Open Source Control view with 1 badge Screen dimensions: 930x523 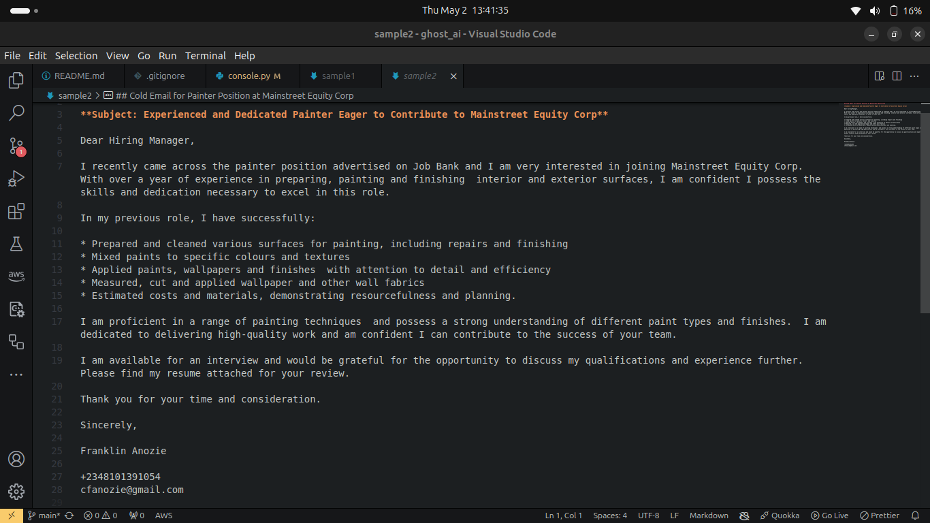(x=16, y=146)
